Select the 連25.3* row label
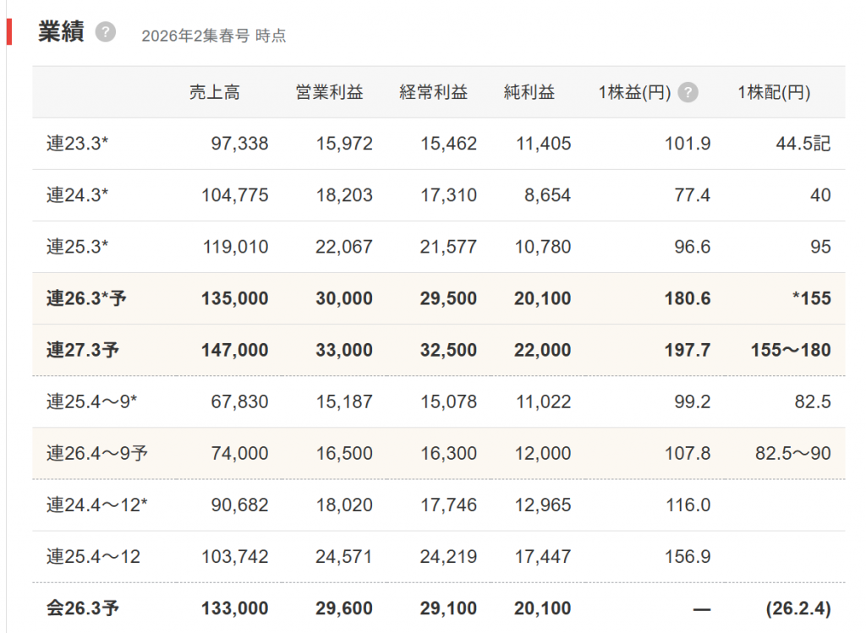 (x=78, y=248)
